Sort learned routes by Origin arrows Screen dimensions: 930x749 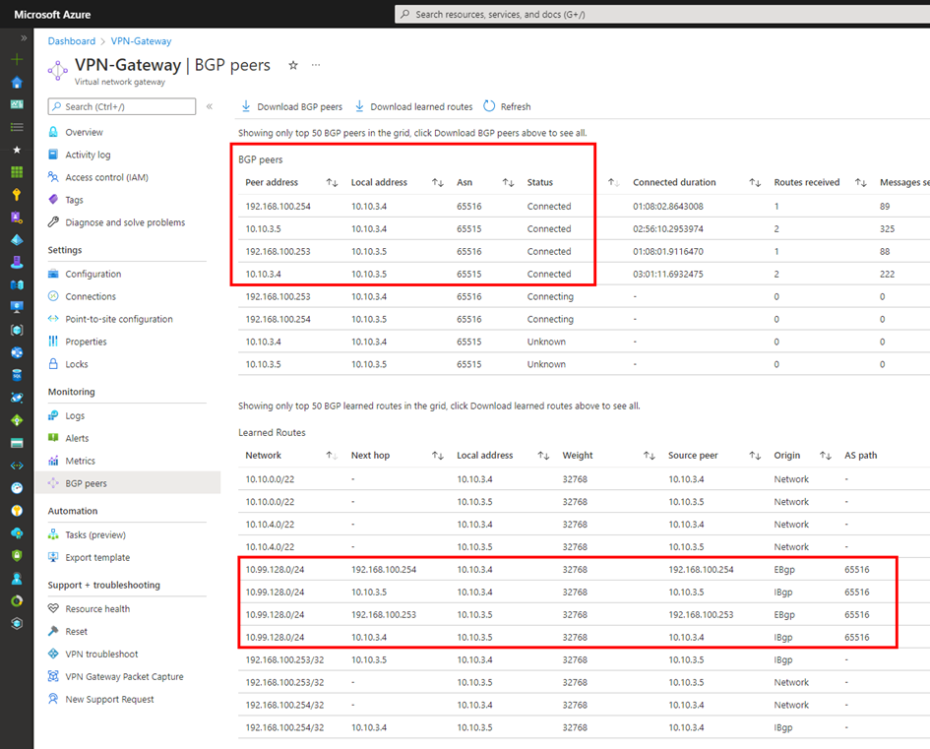coord(826,456)
